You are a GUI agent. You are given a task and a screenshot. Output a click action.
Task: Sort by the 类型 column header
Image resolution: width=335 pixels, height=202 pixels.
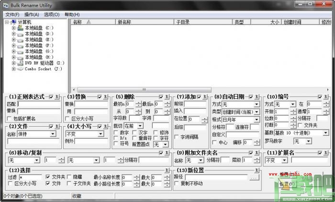point(241,22)
